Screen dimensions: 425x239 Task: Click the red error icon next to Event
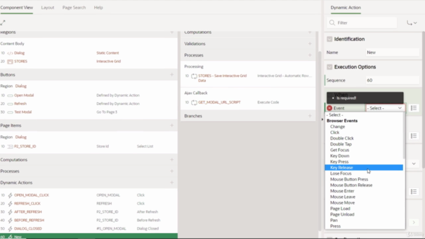(x=329, y=108)
